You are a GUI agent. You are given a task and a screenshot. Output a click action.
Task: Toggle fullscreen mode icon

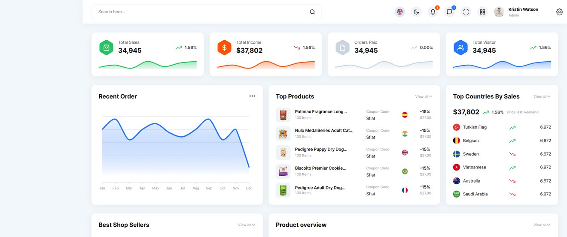(x=466, y=12)
